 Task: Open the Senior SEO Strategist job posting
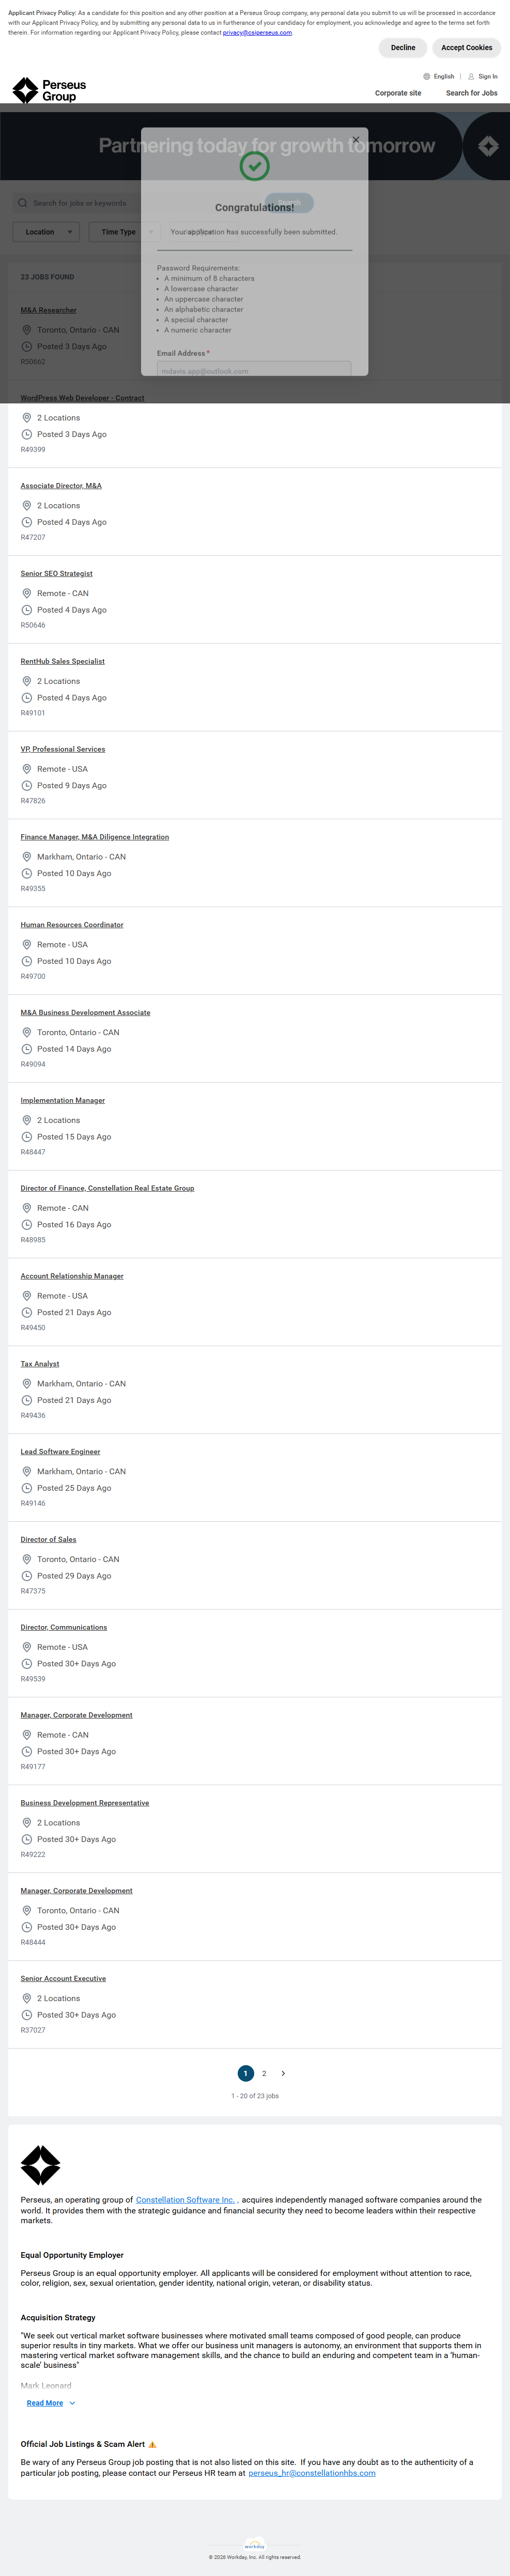(x=56, y=574)
